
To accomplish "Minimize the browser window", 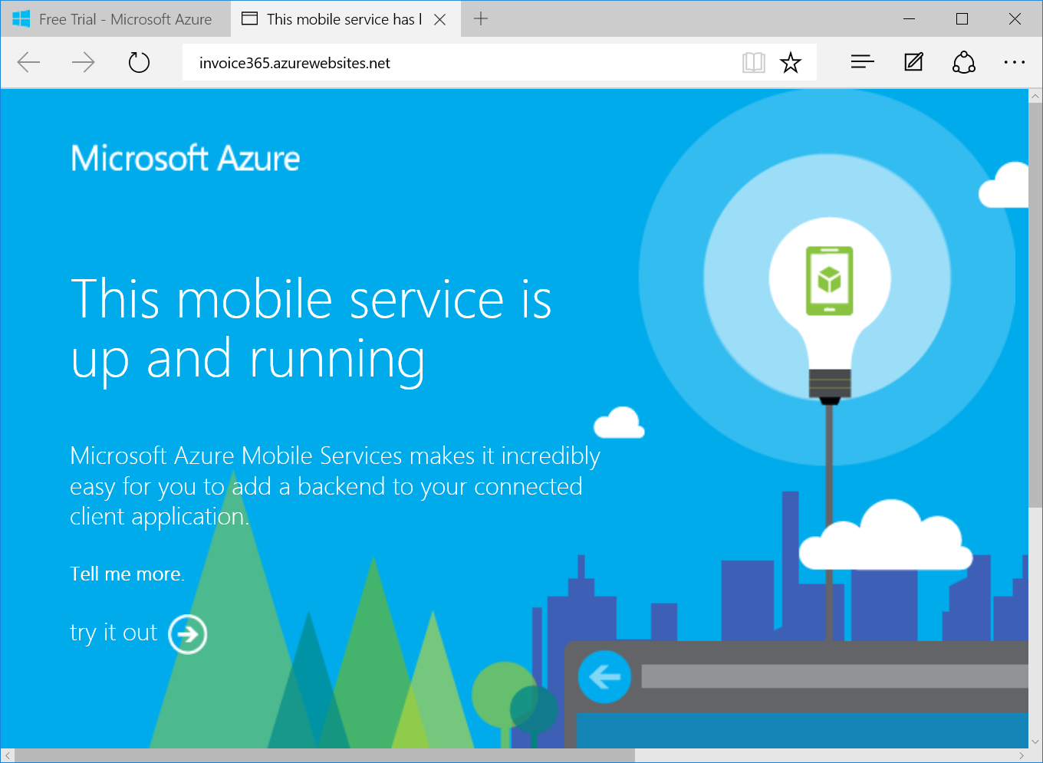I will (910, 19).
